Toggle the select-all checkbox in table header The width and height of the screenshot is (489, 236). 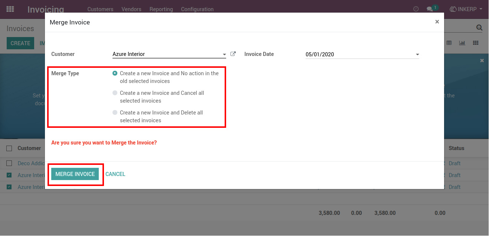(9, 148)
